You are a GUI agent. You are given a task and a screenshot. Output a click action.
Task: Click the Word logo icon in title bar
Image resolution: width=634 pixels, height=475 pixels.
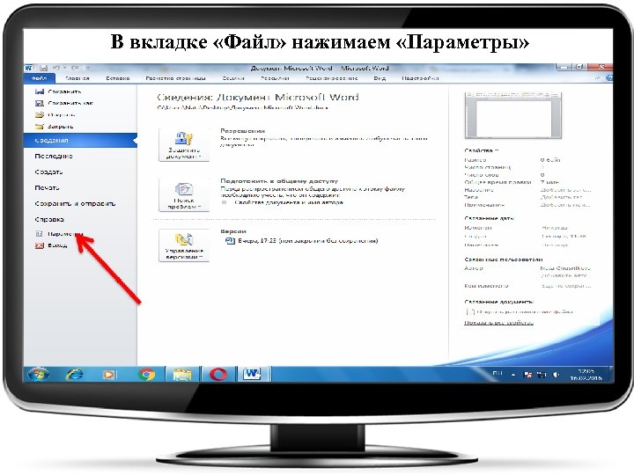pos(29,68)
